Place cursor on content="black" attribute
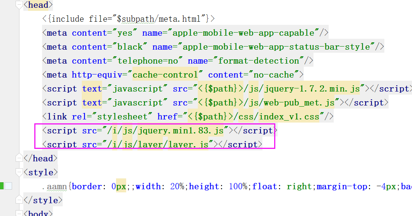 tap(109, 47)
